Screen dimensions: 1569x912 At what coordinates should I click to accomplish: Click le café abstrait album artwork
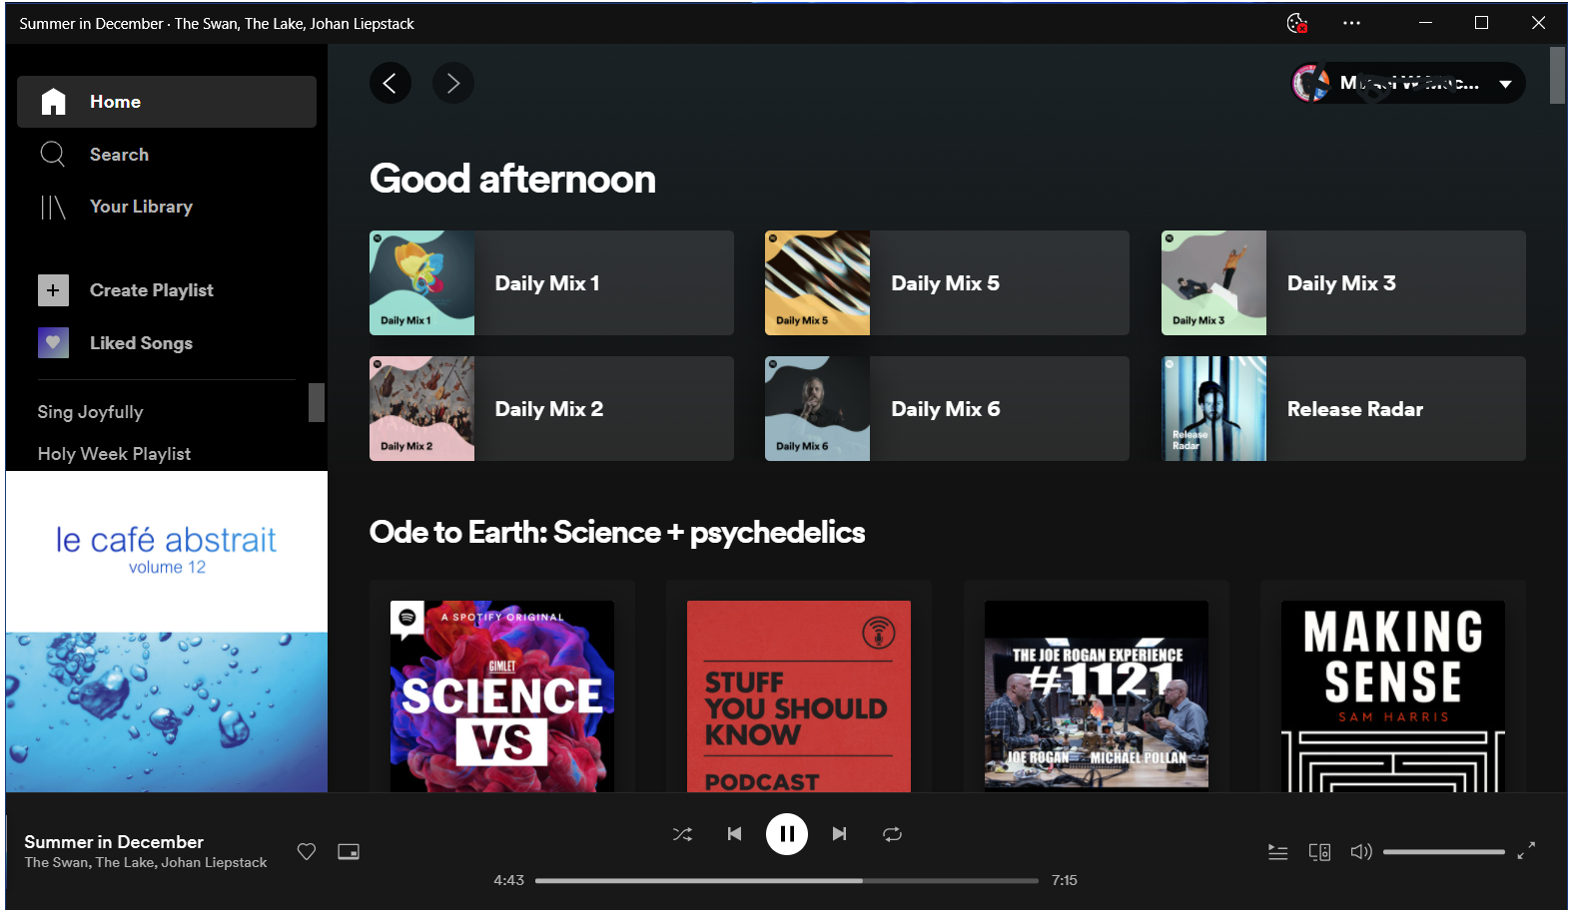point(167,632)
